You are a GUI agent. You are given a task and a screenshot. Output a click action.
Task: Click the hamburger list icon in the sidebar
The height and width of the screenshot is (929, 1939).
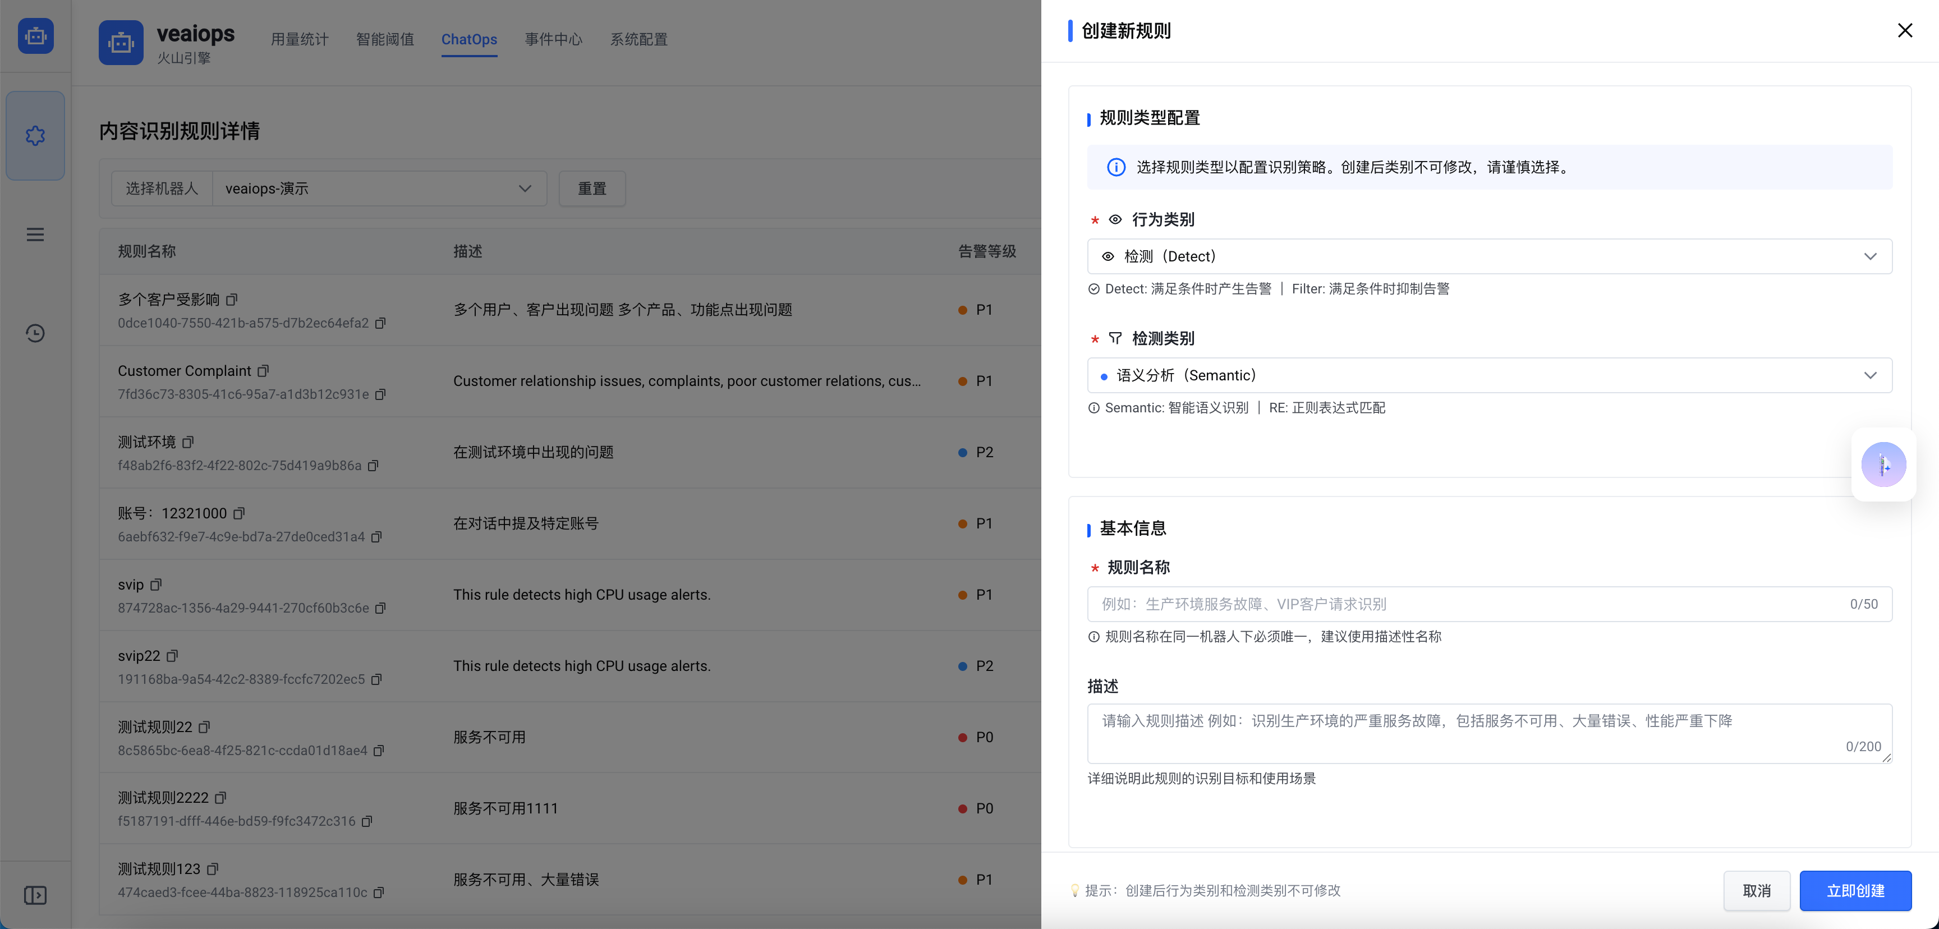point(35,234)
